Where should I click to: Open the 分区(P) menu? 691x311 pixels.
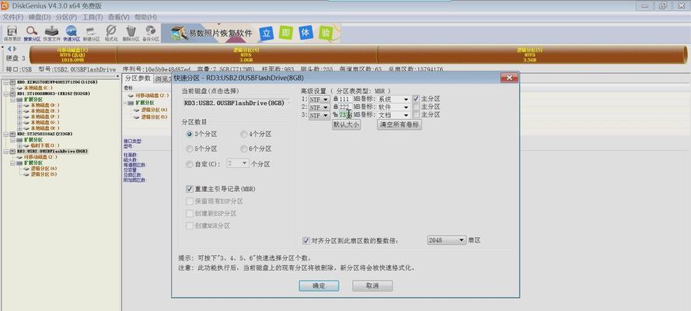coord(67,17)
